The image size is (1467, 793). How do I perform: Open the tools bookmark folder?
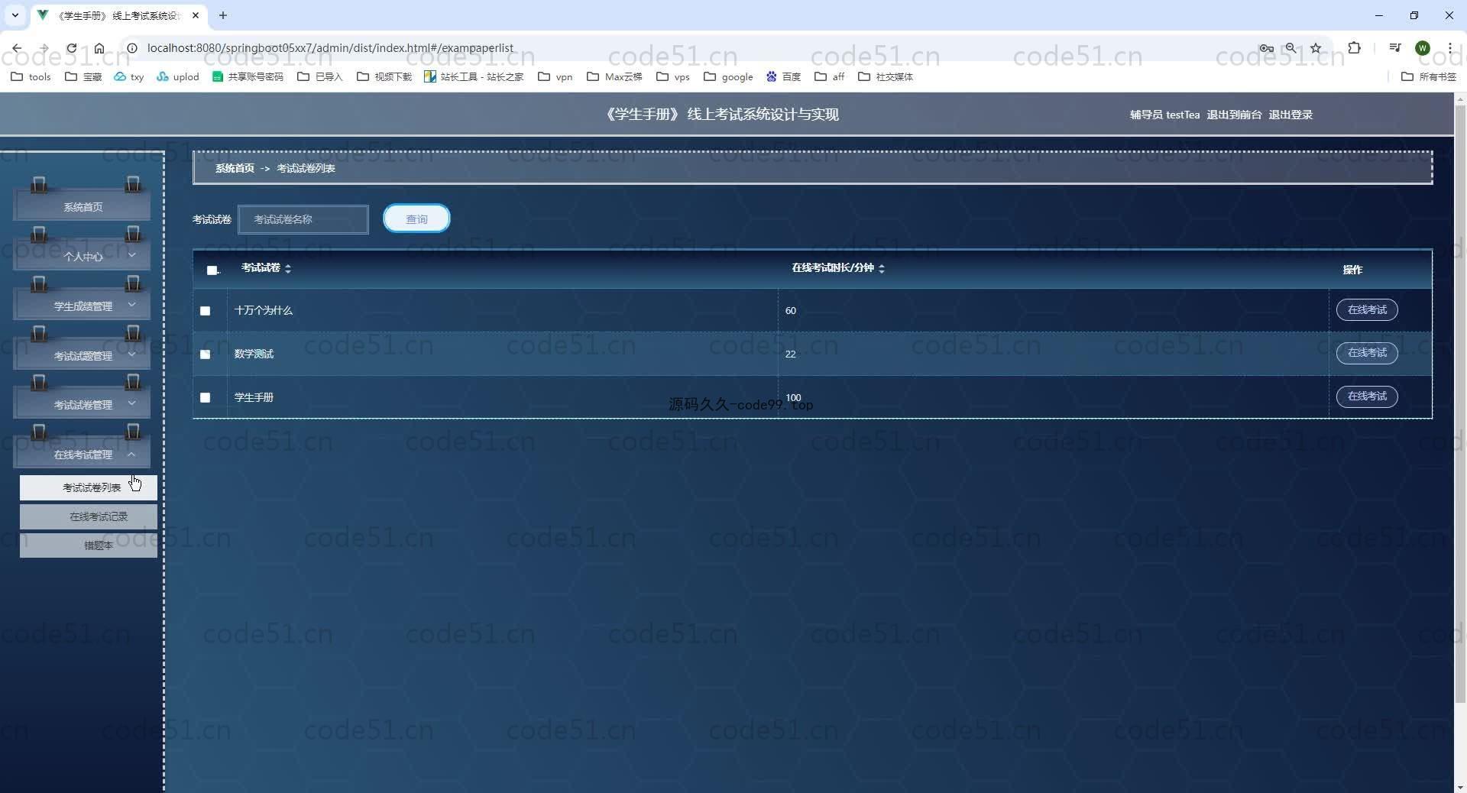[31, 76]
